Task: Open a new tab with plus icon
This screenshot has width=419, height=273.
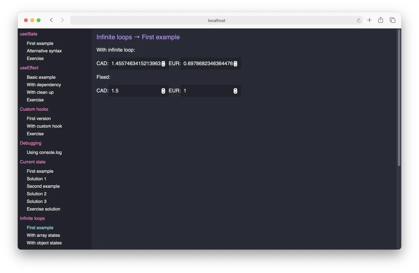Action: [x=369, y=20]
